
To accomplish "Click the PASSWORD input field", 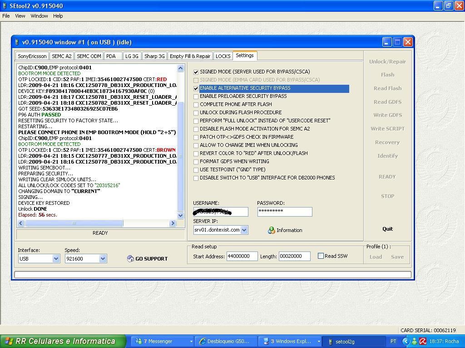I will click(x=285, y=212).
